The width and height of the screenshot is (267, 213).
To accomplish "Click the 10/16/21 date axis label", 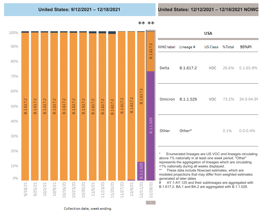I will (x=64, y=190).
